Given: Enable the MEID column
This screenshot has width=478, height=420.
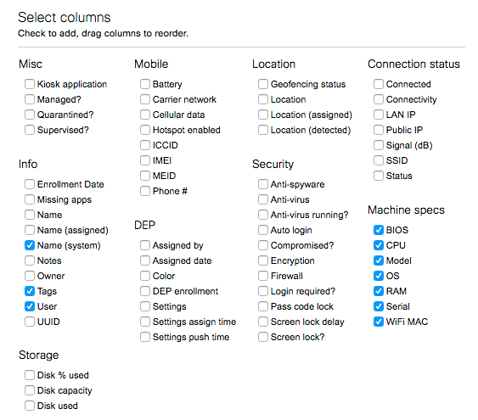Looking at the screenshot, I should point(145,176).
